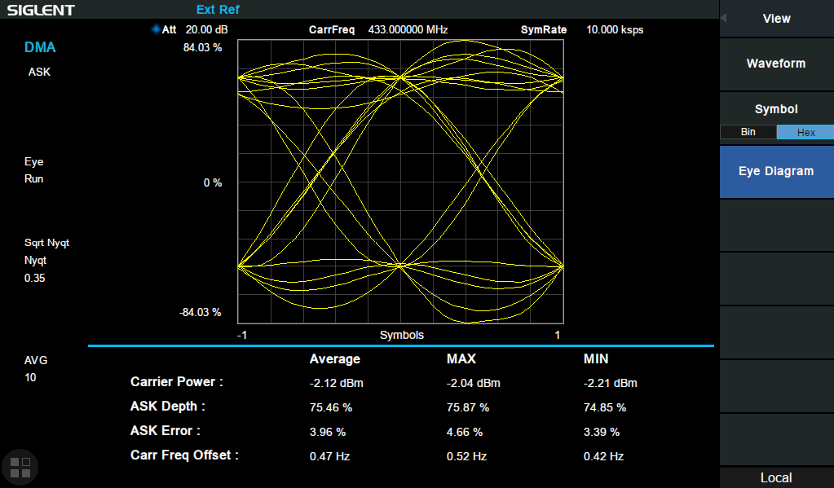The width and height of the screenshot is (834, 488).
Task: Click the ASK Error row label
Action: [165, 431]
